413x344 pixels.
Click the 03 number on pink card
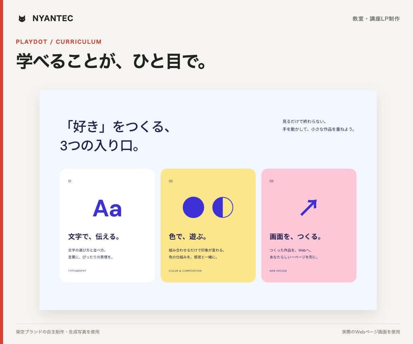pyautogui.click(x=271, y=181)
